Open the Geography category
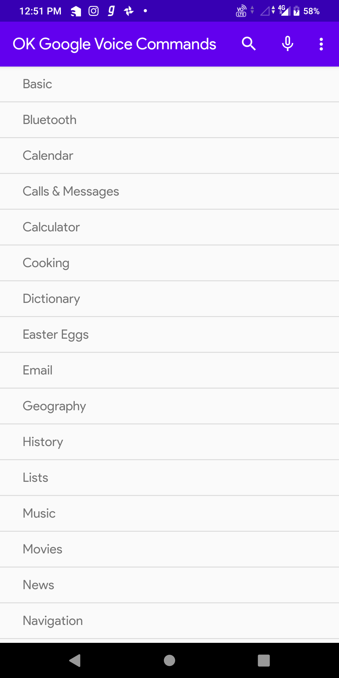 [x=169, y=406]
